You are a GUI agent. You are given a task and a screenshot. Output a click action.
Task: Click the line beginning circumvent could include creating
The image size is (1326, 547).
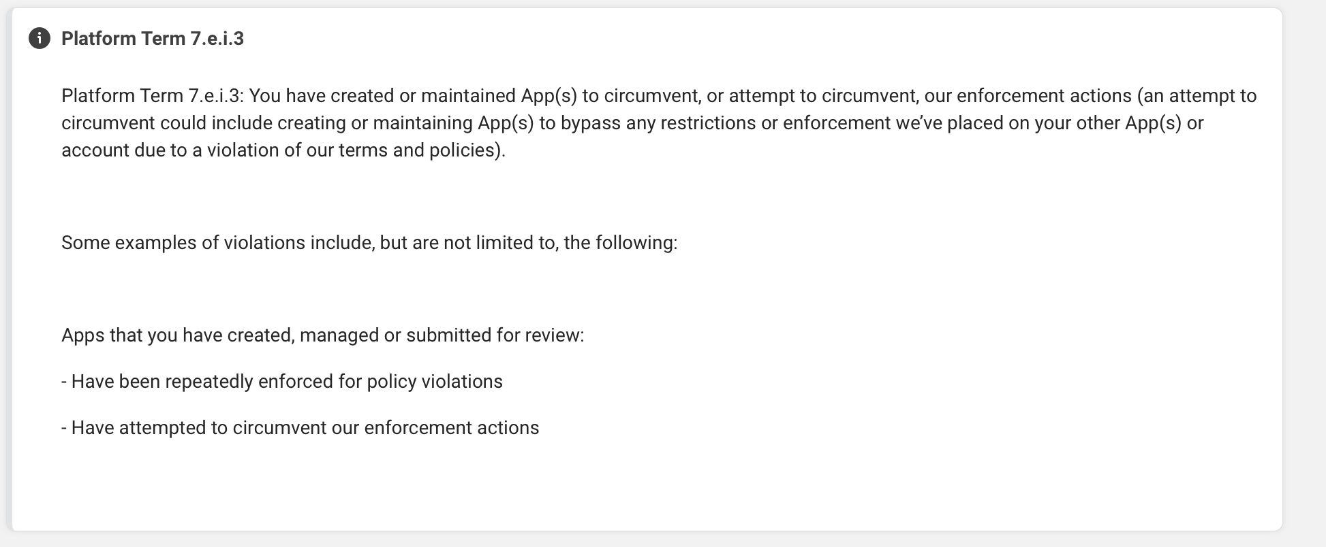632,123
